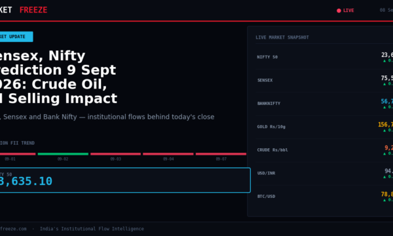Select the 09-02 green trend bar
Image resolution: width=393 pixels, height=236 pixels.
[63, 154]
